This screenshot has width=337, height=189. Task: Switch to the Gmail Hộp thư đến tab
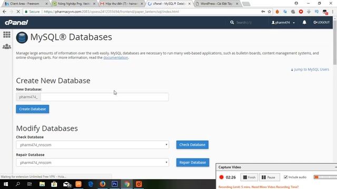[122, 4]
